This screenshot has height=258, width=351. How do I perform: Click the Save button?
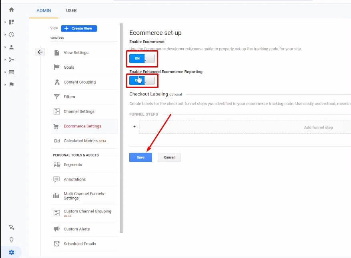(140, 157)
